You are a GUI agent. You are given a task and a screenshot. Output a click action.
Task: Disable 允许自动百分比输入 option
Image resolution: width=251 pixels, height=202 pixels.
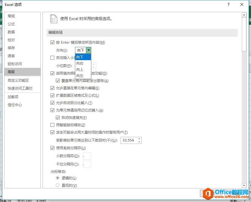pos(52,103)
